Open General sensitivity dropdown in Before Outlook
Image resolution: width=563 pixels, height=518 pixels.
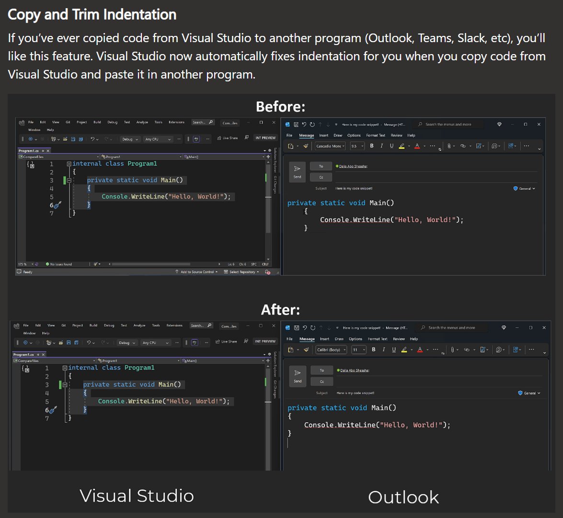[x=525, y=188]
